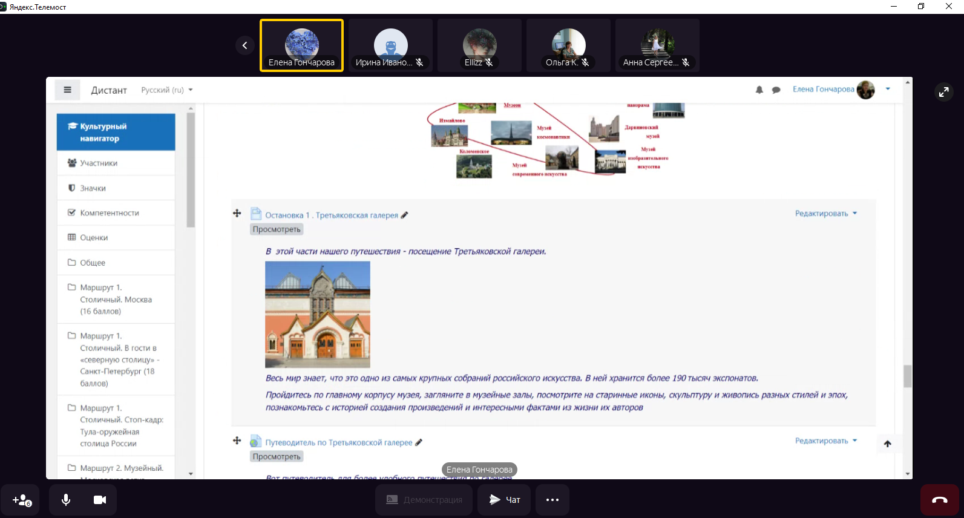Open link Путеводитель по Третьяковской галерее
Screen dimensions: 964x518
tap(338, 442)
